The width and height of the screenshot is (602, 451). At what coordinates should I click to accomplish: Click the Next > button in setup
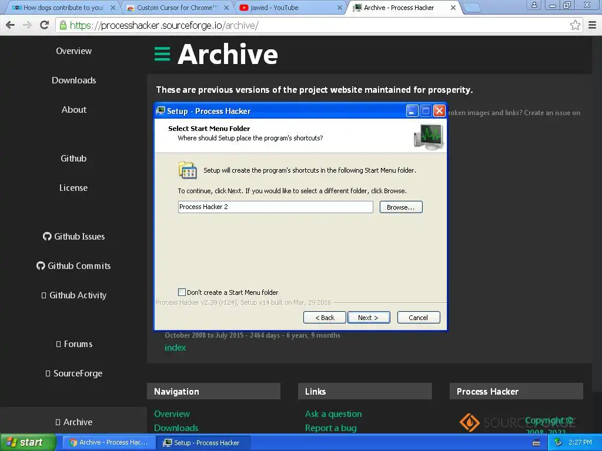368,318
